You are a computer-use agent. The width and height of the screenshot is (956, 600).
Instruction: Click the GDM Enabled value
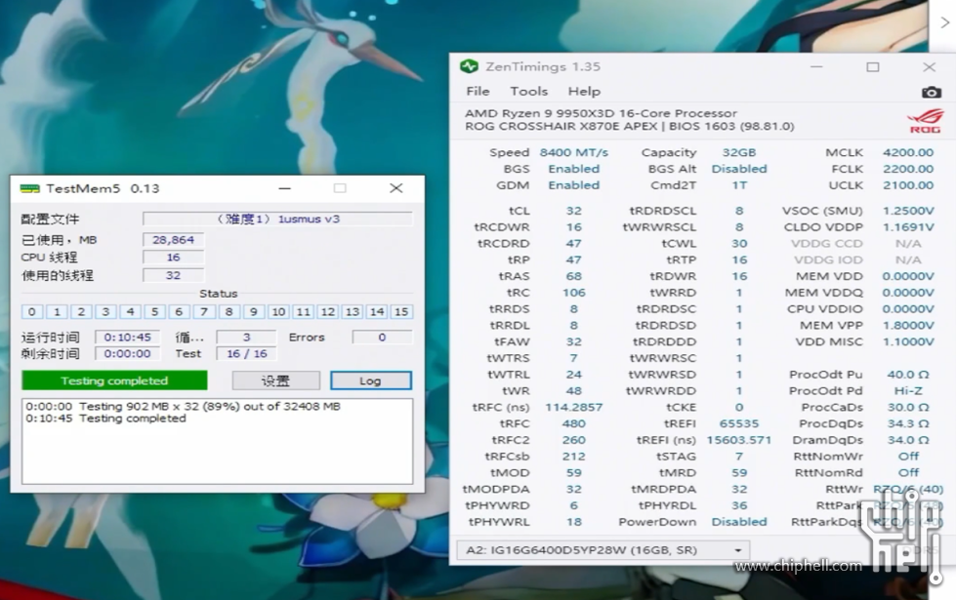[574, 185]
